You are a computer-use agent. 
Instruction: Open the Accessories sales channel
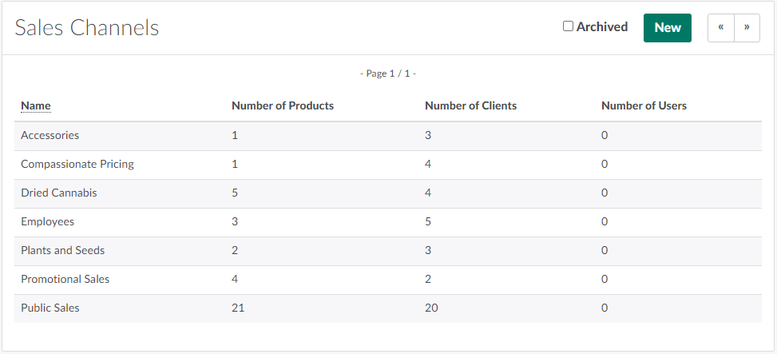pos(50,136)
